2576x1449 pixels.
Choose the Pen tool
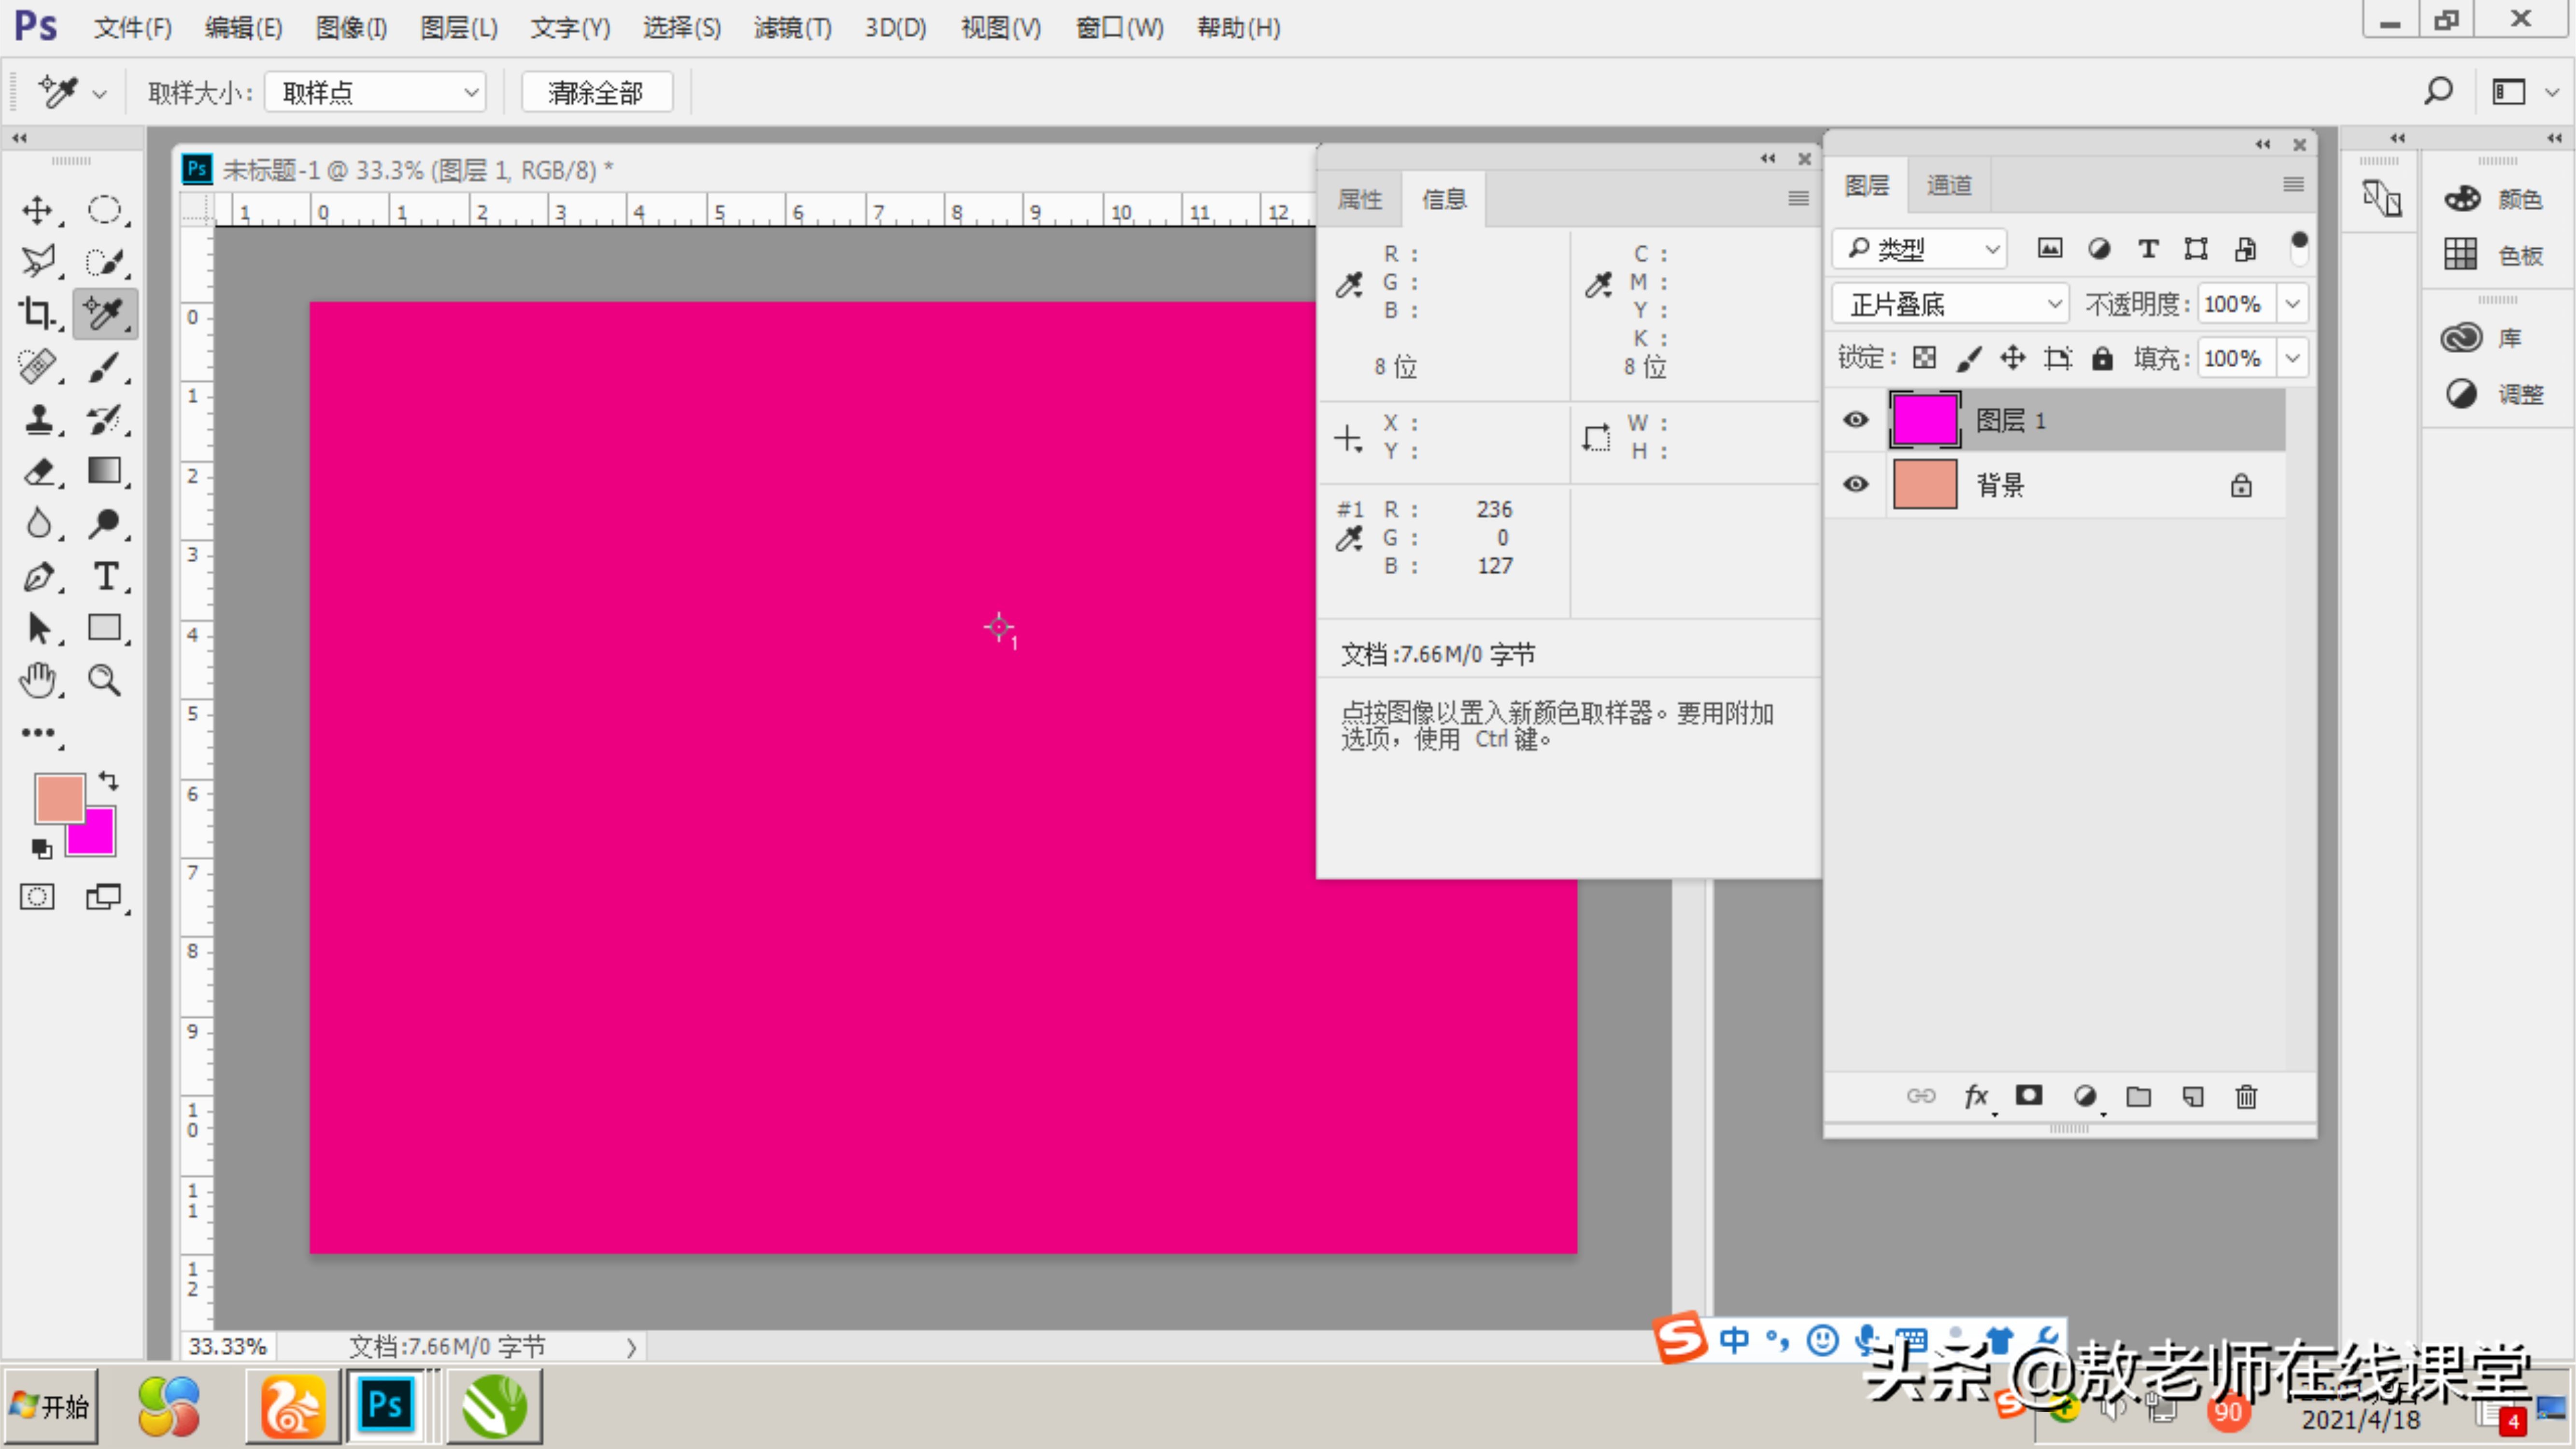coord(37,576)
